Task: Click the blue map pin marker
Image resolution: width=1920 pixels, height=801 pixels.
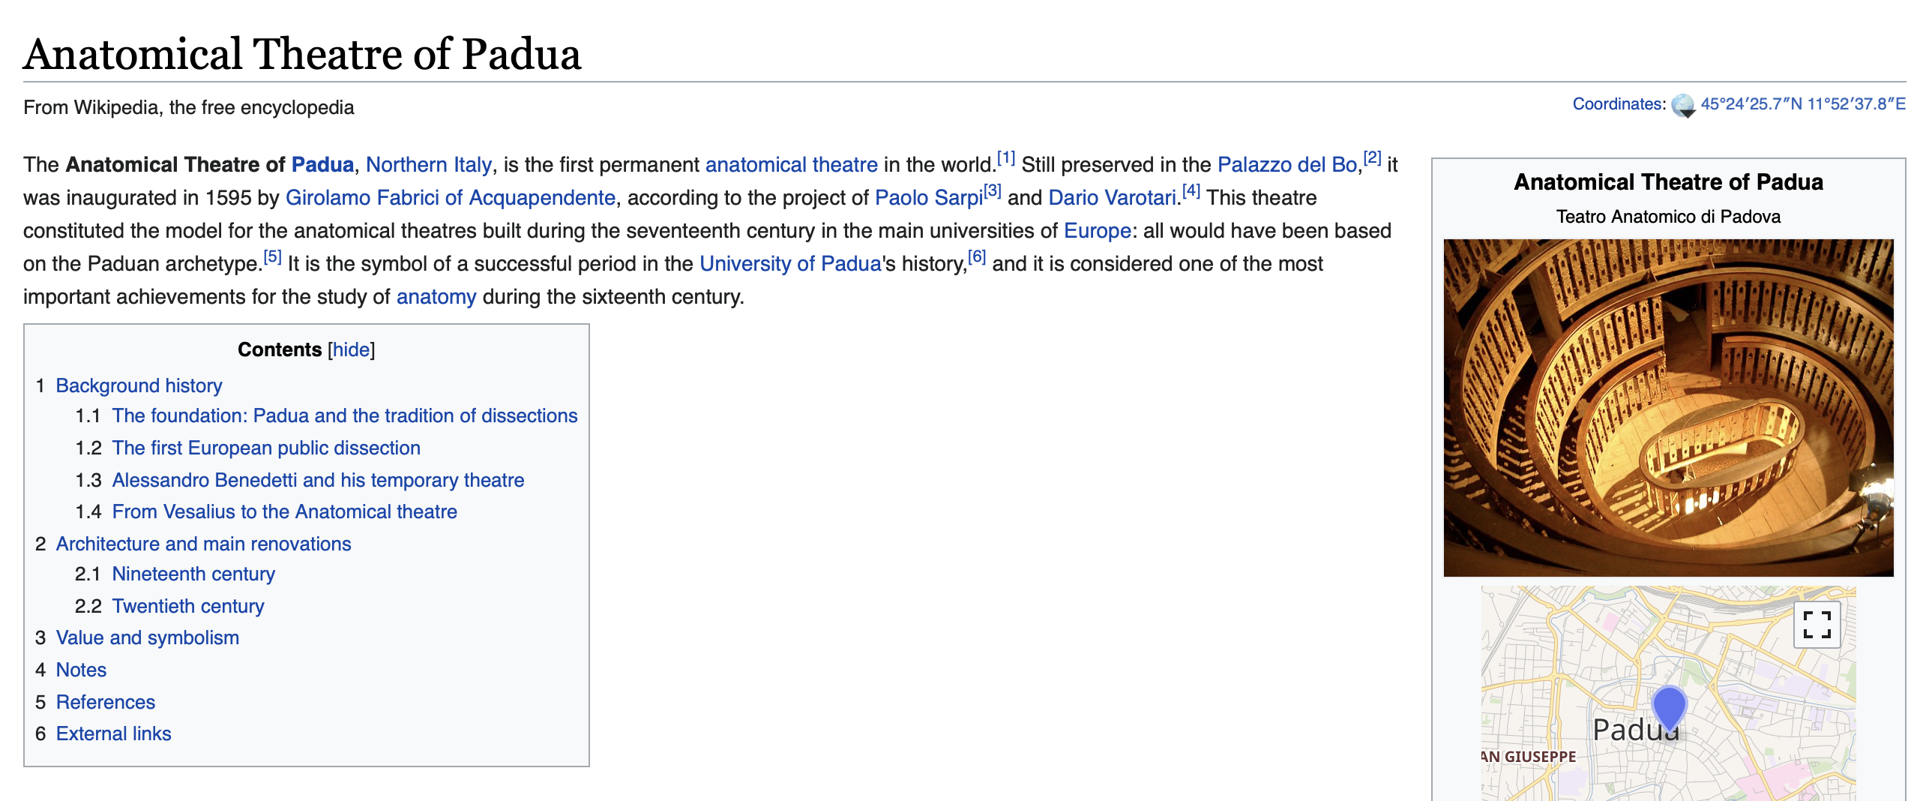Action: click(x=1669, y=707)
